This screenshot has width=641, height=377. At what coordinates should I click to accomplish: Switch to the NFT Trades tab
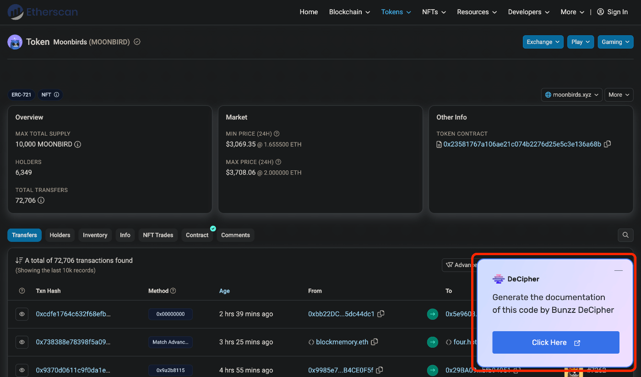click(x=158, y=235)
